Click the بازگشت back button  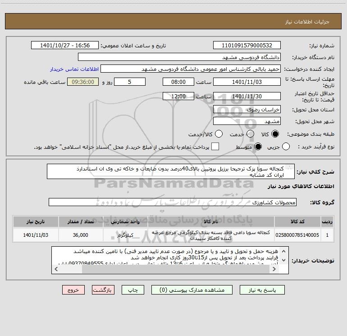click(x=103, y=290)
